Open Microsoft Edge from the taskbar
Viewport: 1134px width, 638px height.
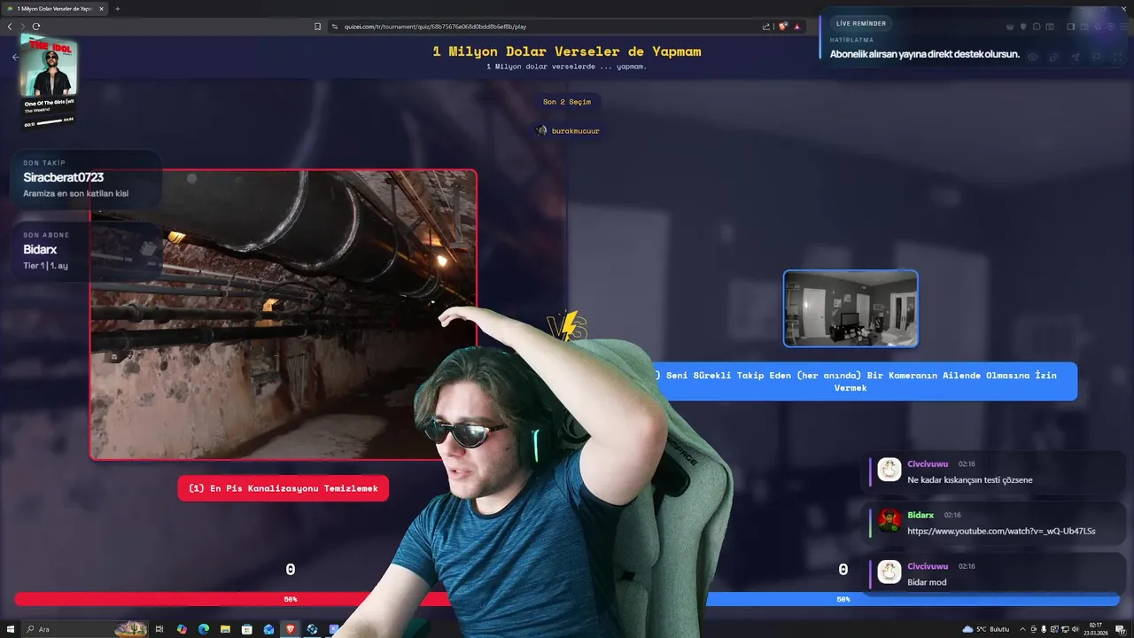click(x=204, y=629)
